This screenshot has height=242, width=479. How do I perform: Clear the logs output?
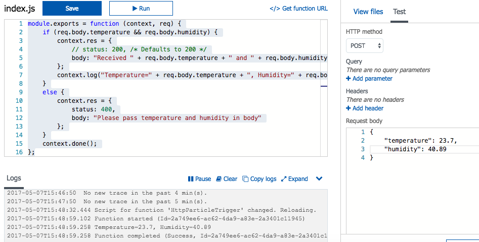tap(227, 179)
